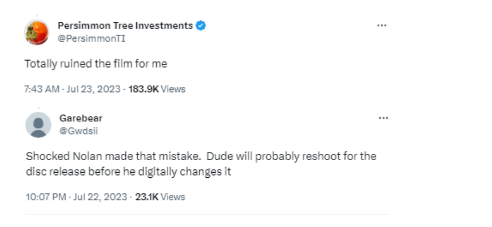Click the 7:43 AM timestamp
Viewport: 492px width, 227px height.
pyautogui.click(x=41, y=89)
